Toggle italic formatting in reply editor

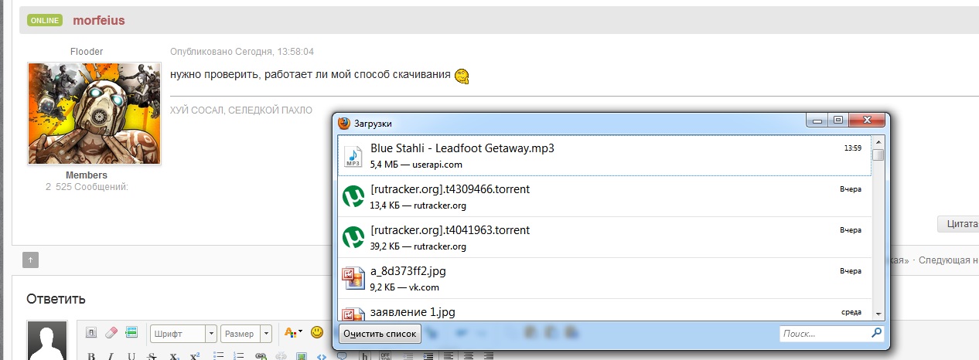[111, 356]
